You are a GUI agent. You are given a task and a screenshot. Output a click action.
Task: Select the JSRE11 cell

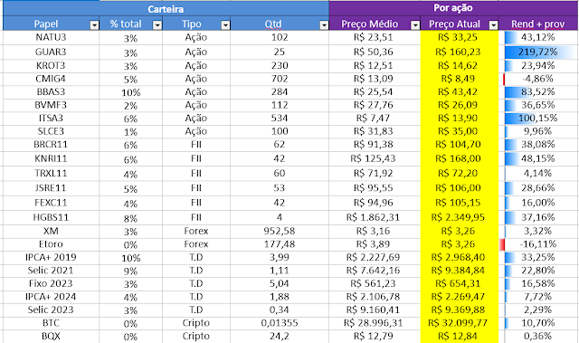tap(51, 188)
